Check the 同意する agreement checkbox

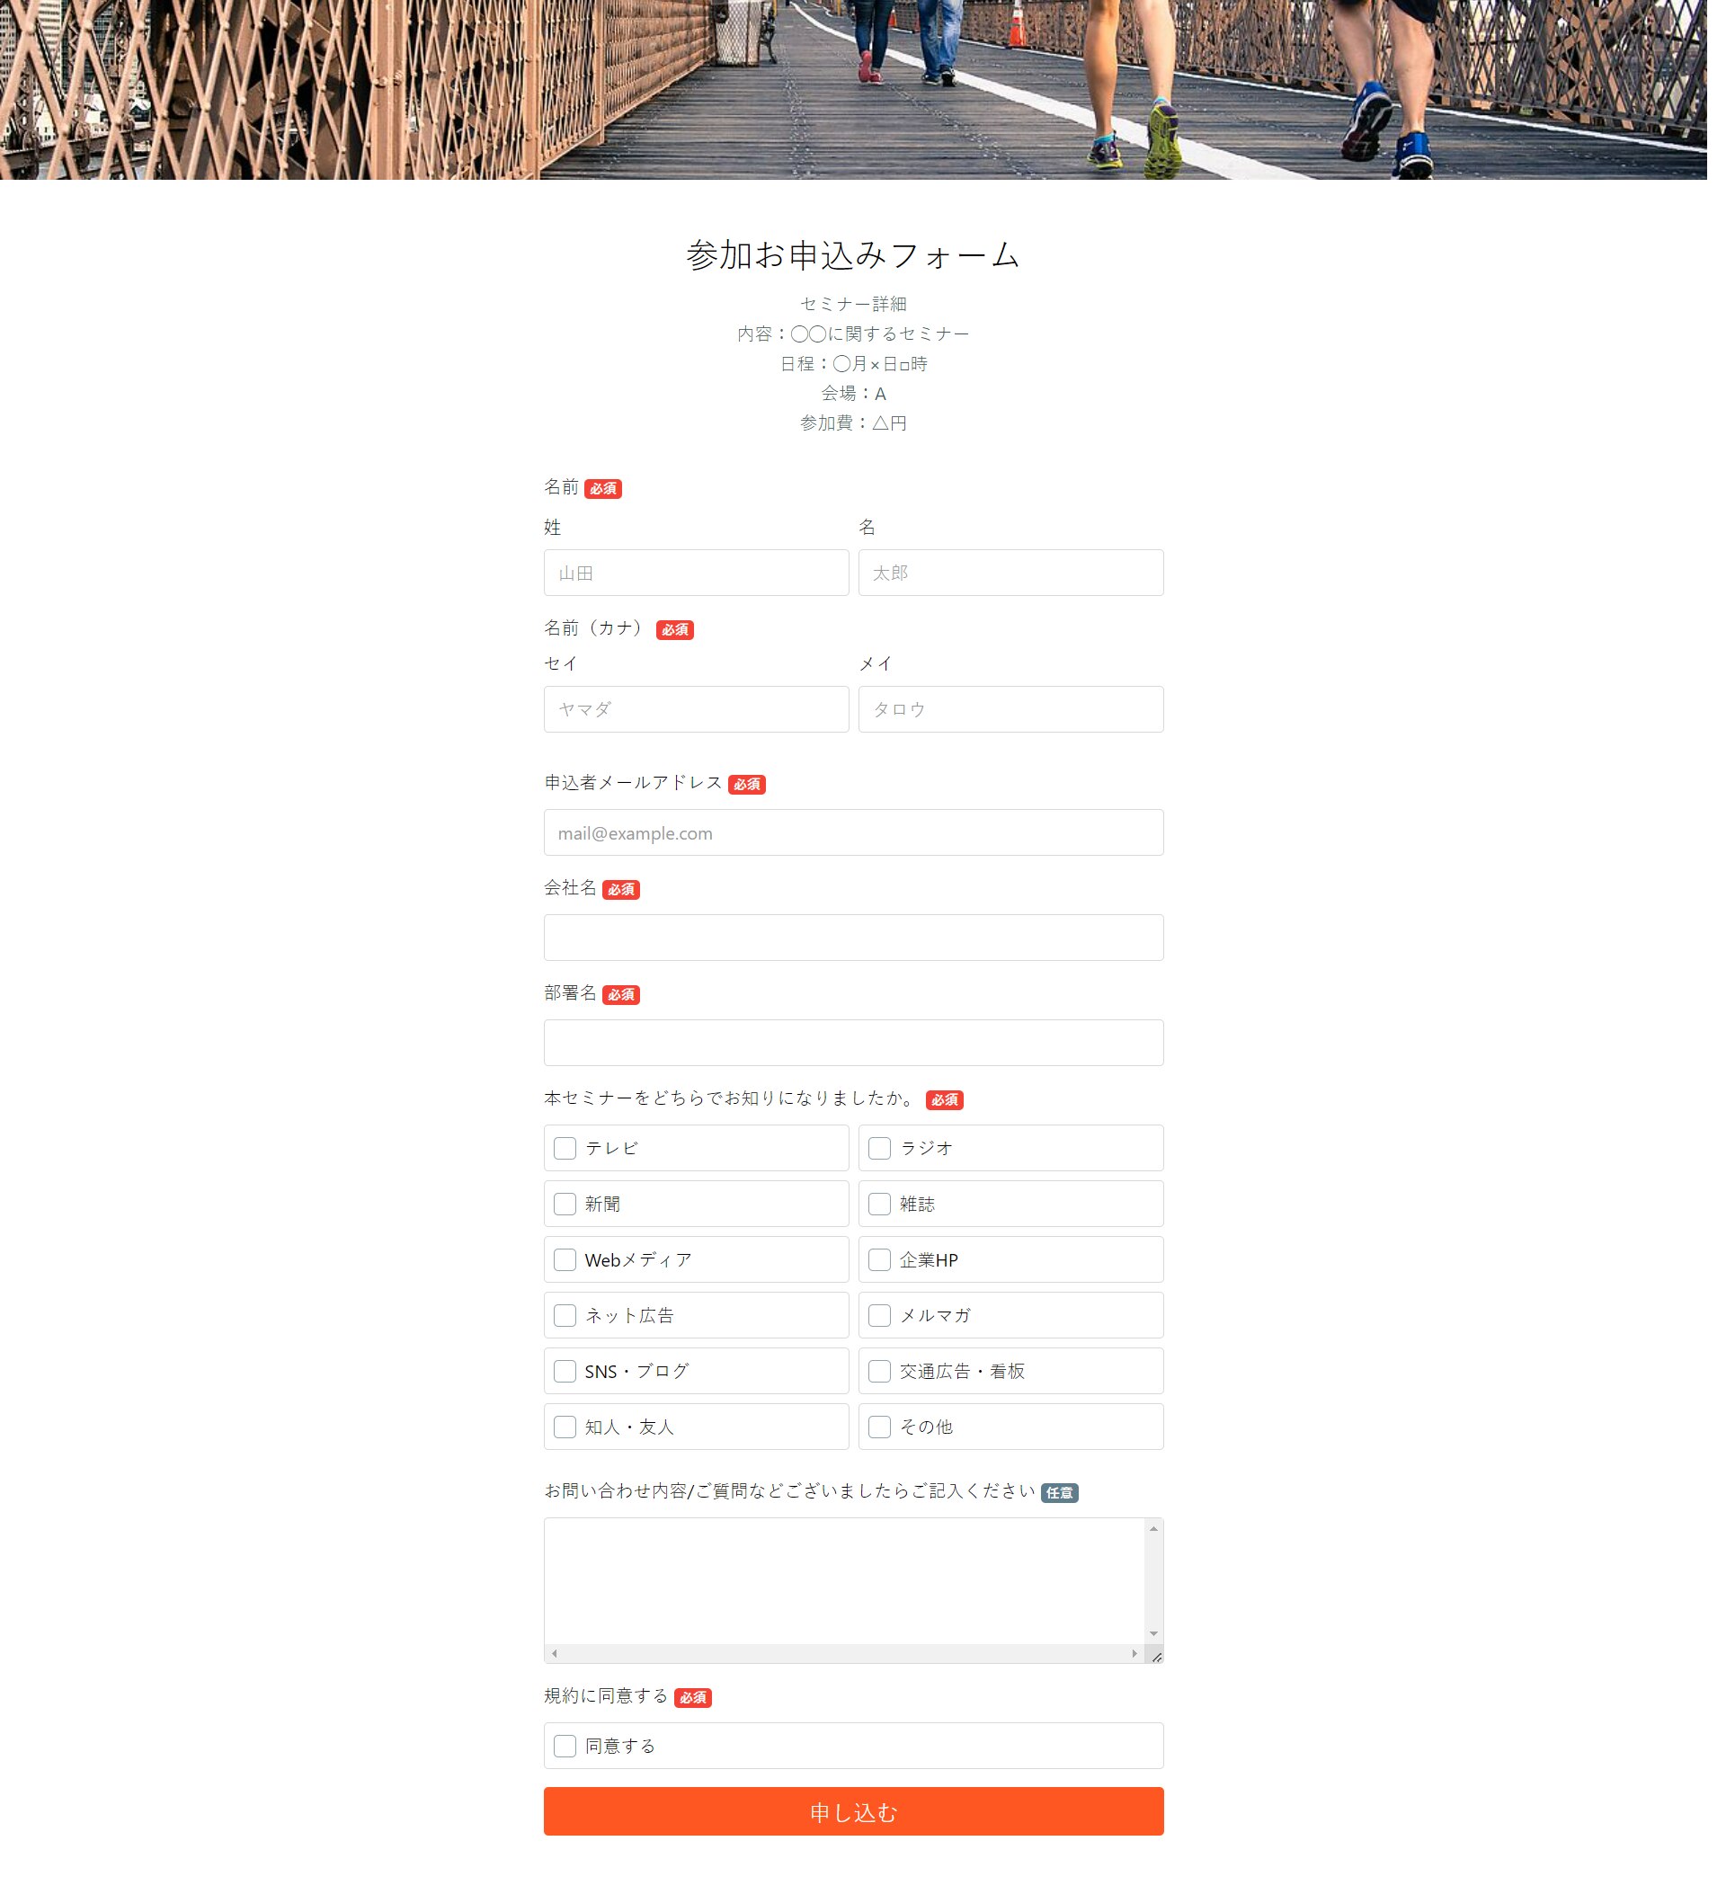(x=565, y=1746)
